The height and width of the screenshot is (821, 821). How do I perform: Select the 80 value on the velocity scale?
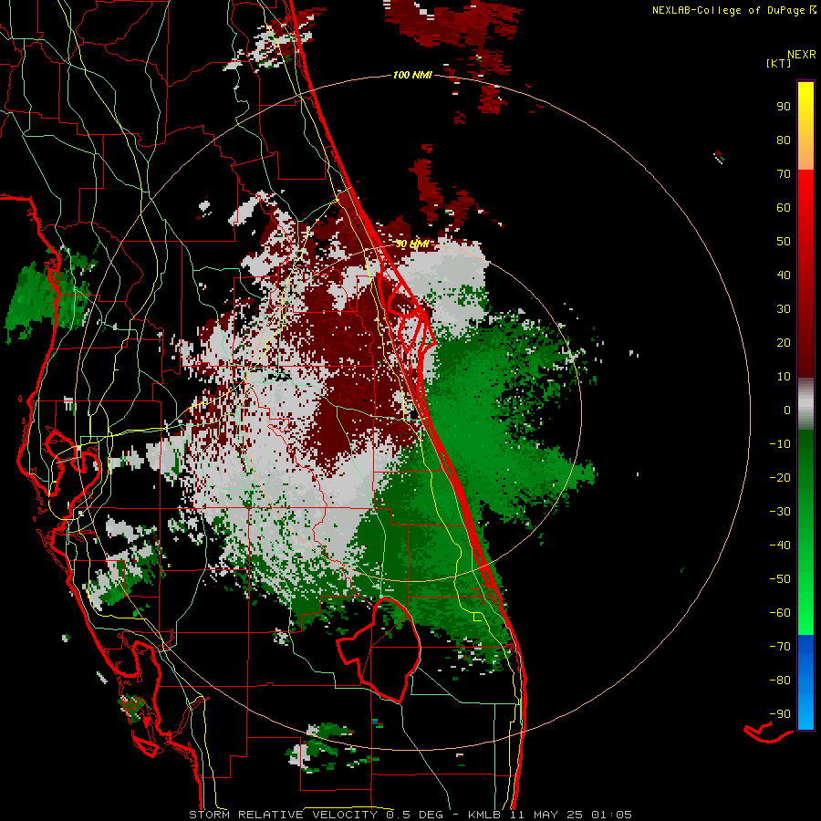[x=784, y=140]
